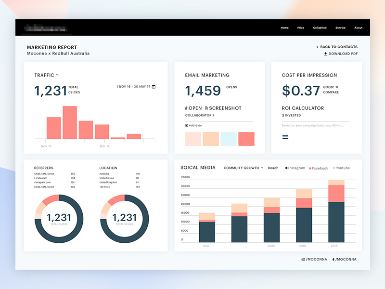Expand the TRAFFIC dropdown chevron
The height and width of the screenshot is (289, 385).
point(57,75)
